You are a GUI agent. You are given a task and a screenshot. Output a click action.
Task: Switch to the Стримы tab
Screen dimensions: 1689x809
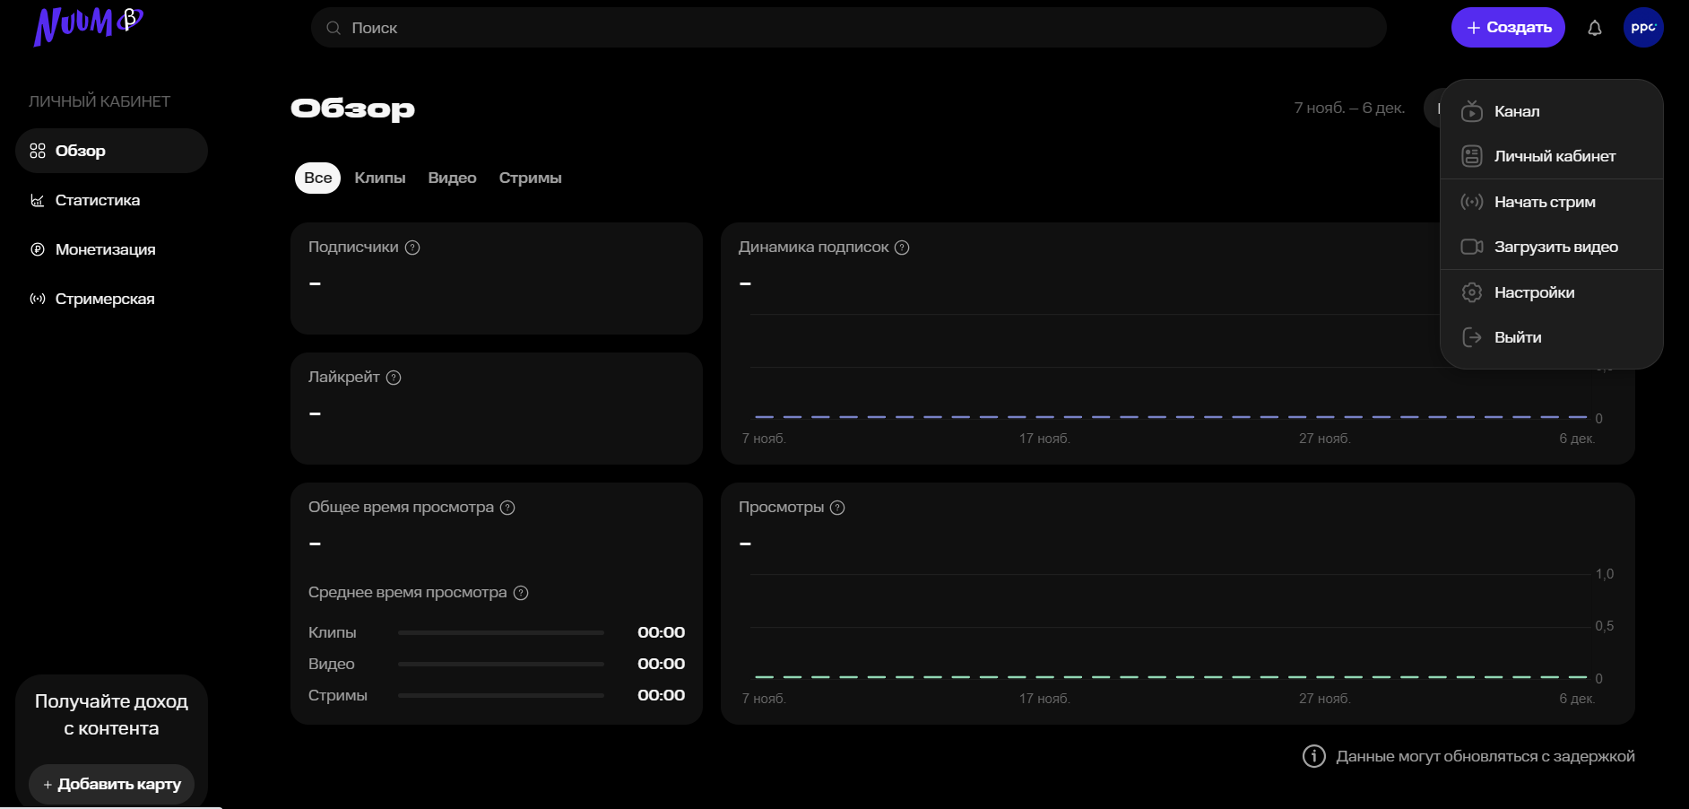tap(530, 178)
